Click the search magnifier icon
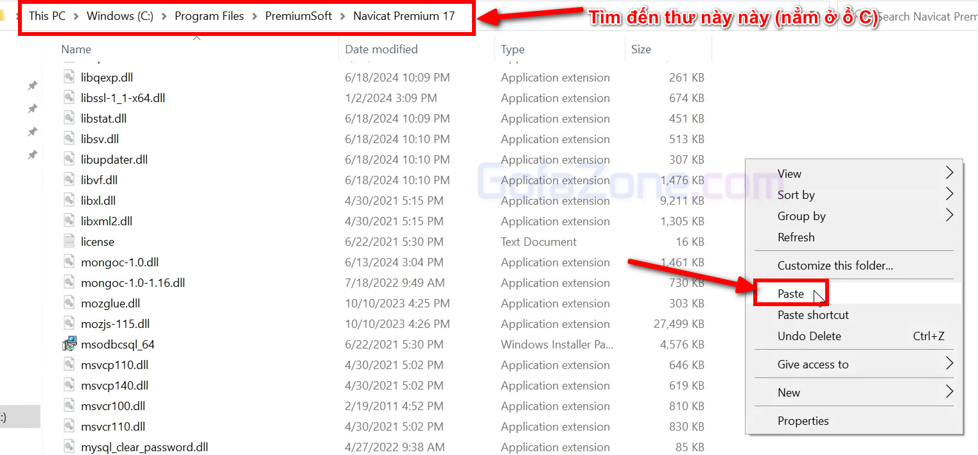 [x=868, y=17]
